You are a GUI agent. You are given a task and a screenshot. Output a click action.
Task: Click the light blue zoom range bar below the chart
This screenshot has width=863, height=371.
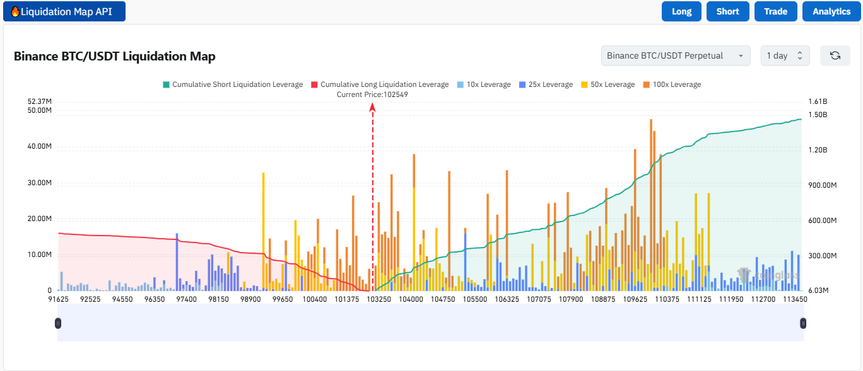click(x=430, y=323)
